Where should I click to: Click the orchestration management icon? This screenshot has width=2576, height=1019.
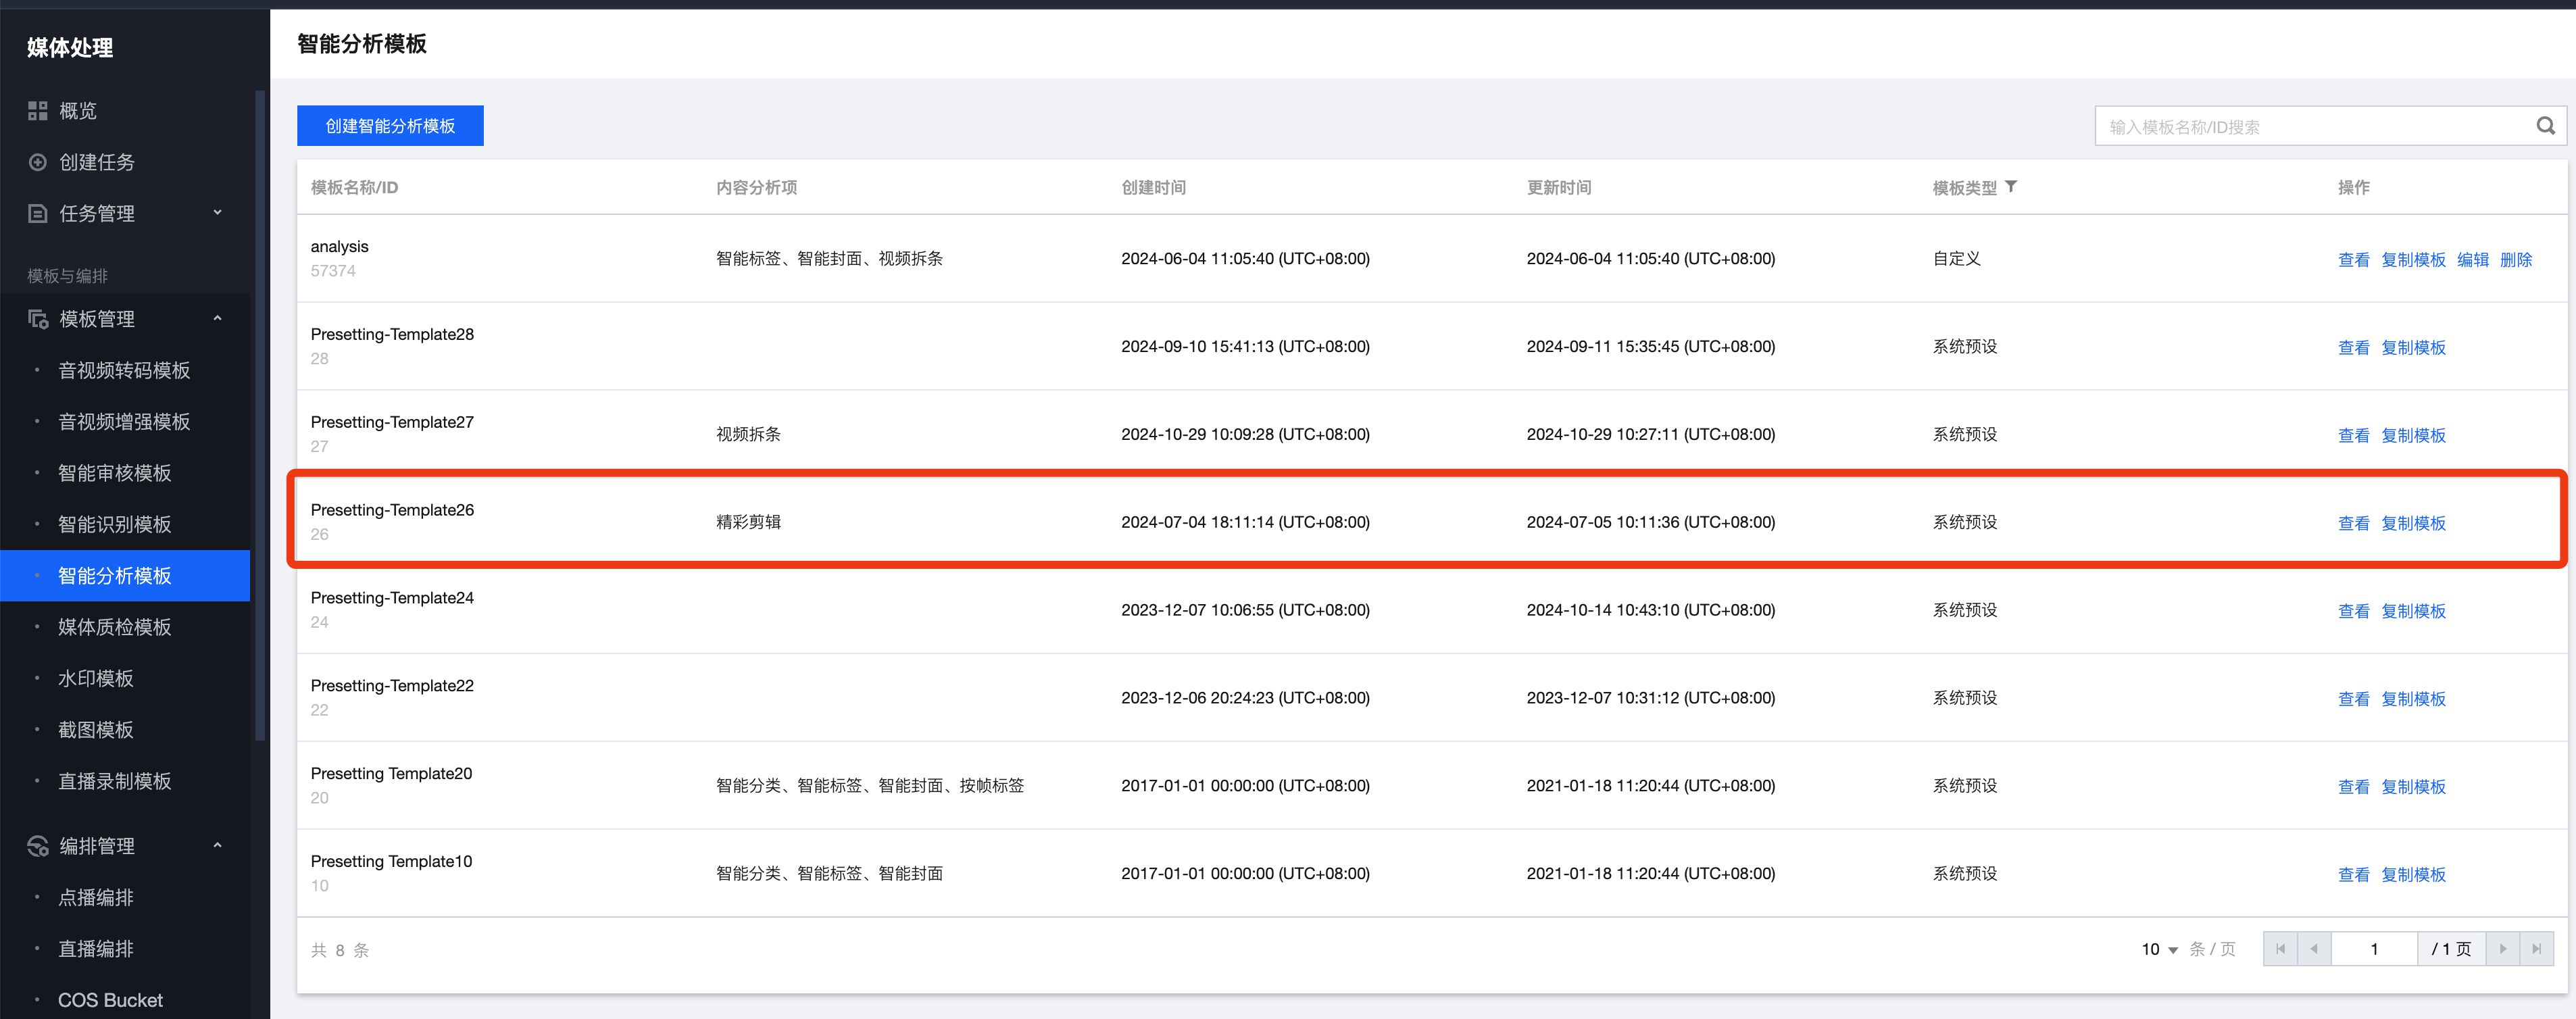[38, 846]
